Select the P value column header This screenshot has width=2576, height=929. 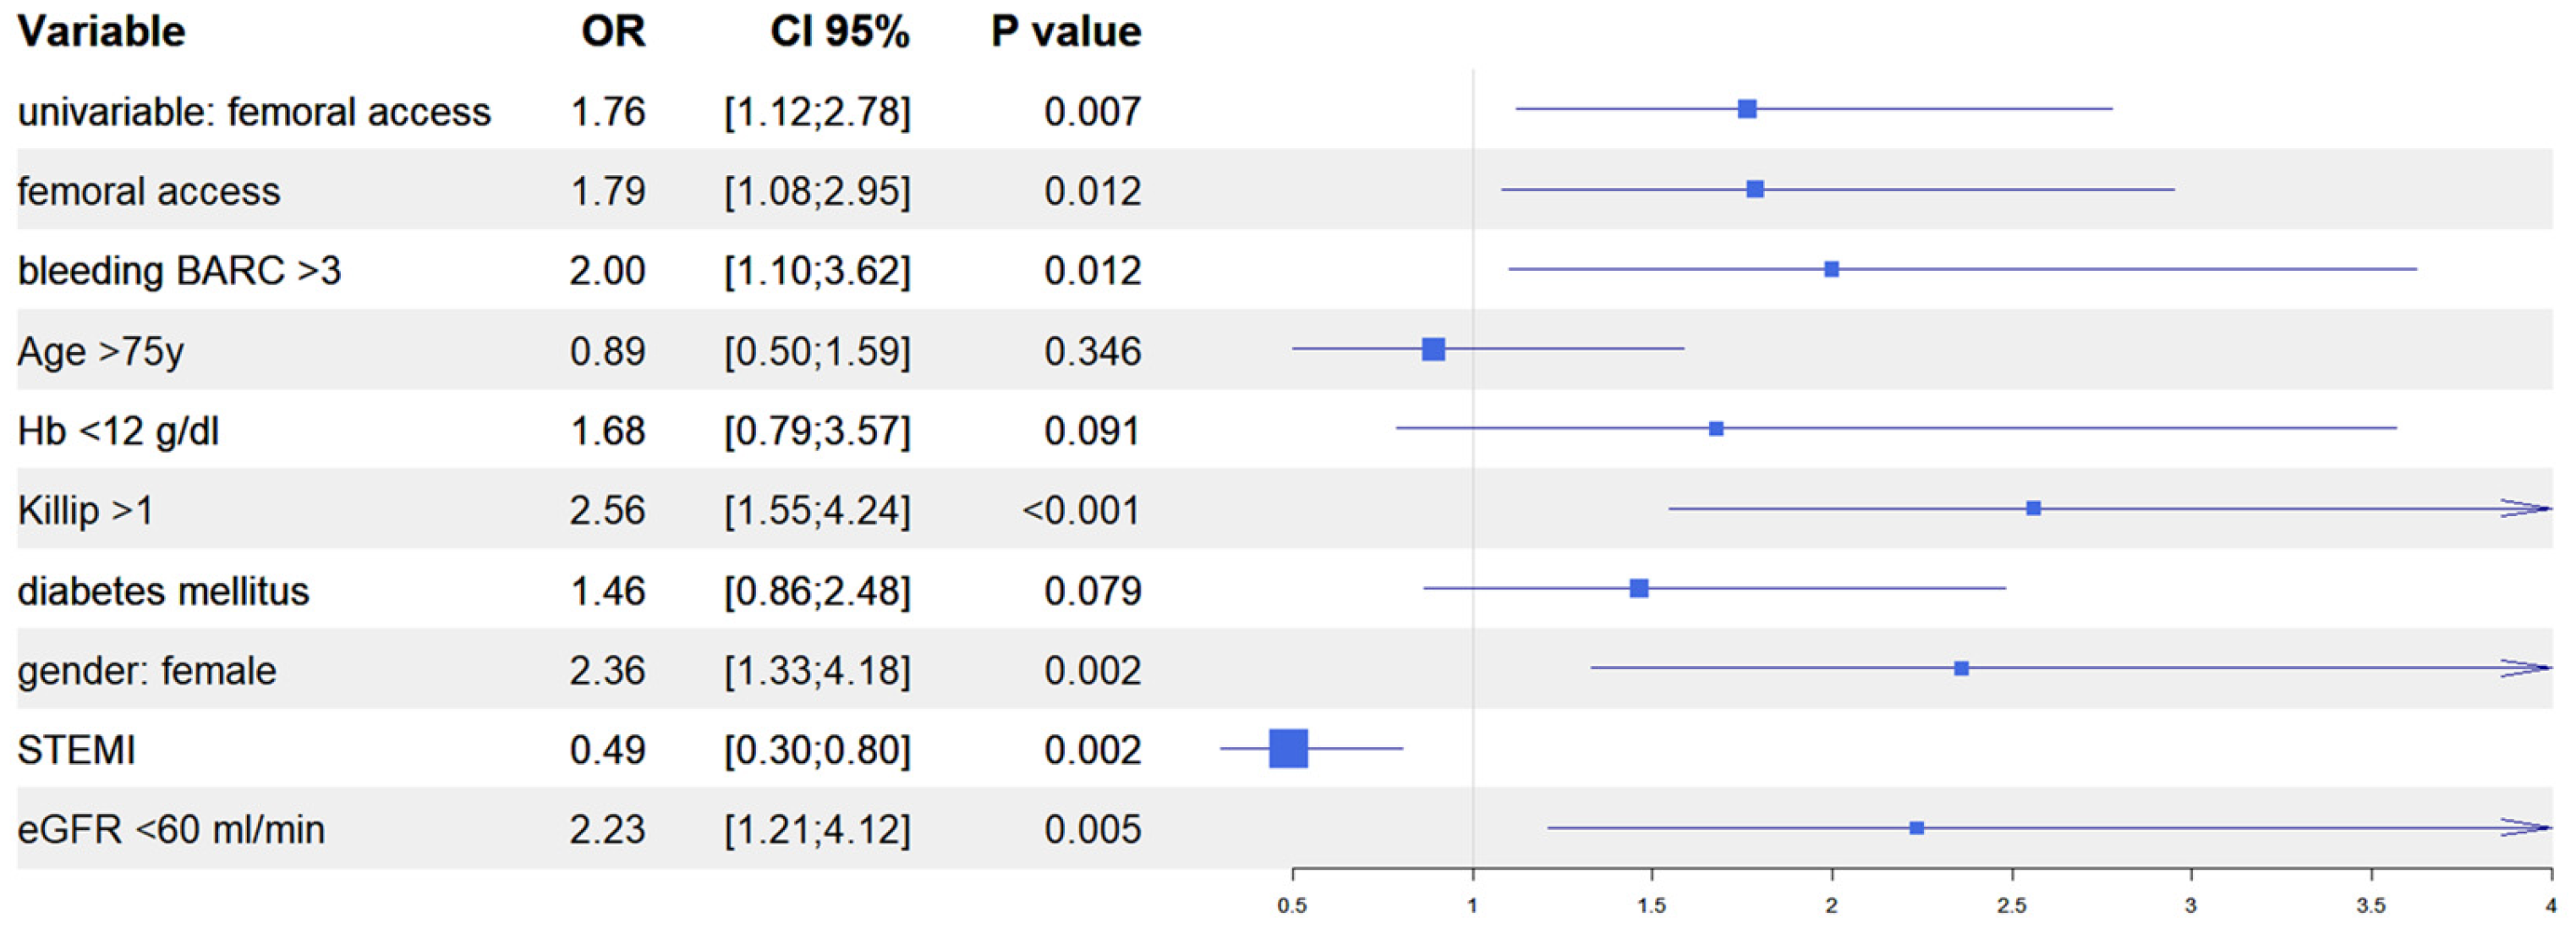1066,32
